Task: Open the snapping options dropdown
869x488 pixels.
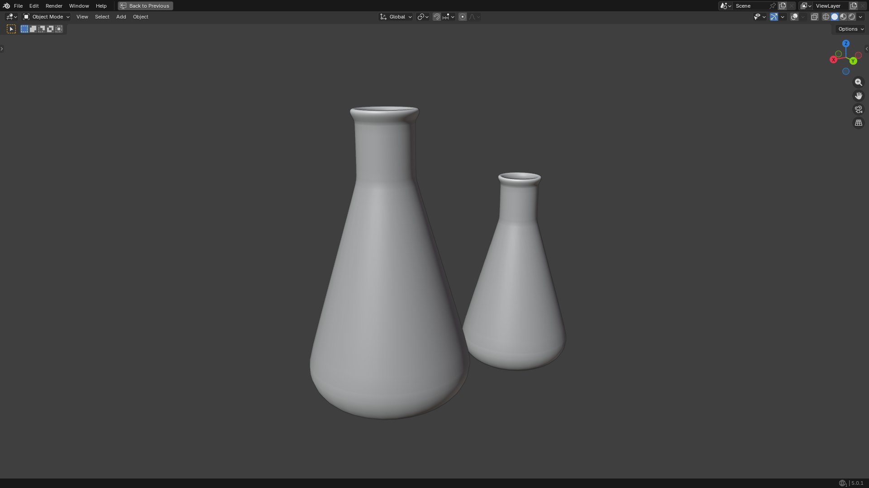Action: point(449,17)
